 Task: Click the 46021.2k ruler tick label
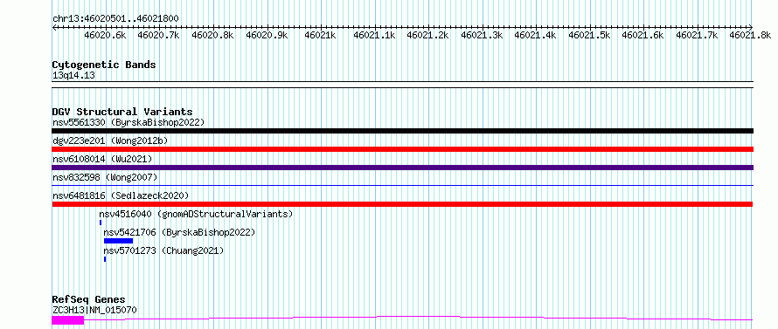click(x=427, y=35)
